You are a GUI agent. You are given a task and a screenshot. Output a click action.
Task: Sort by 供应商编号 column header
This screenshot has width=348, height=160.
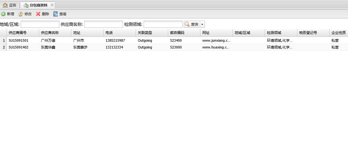[x=18, y=33]
